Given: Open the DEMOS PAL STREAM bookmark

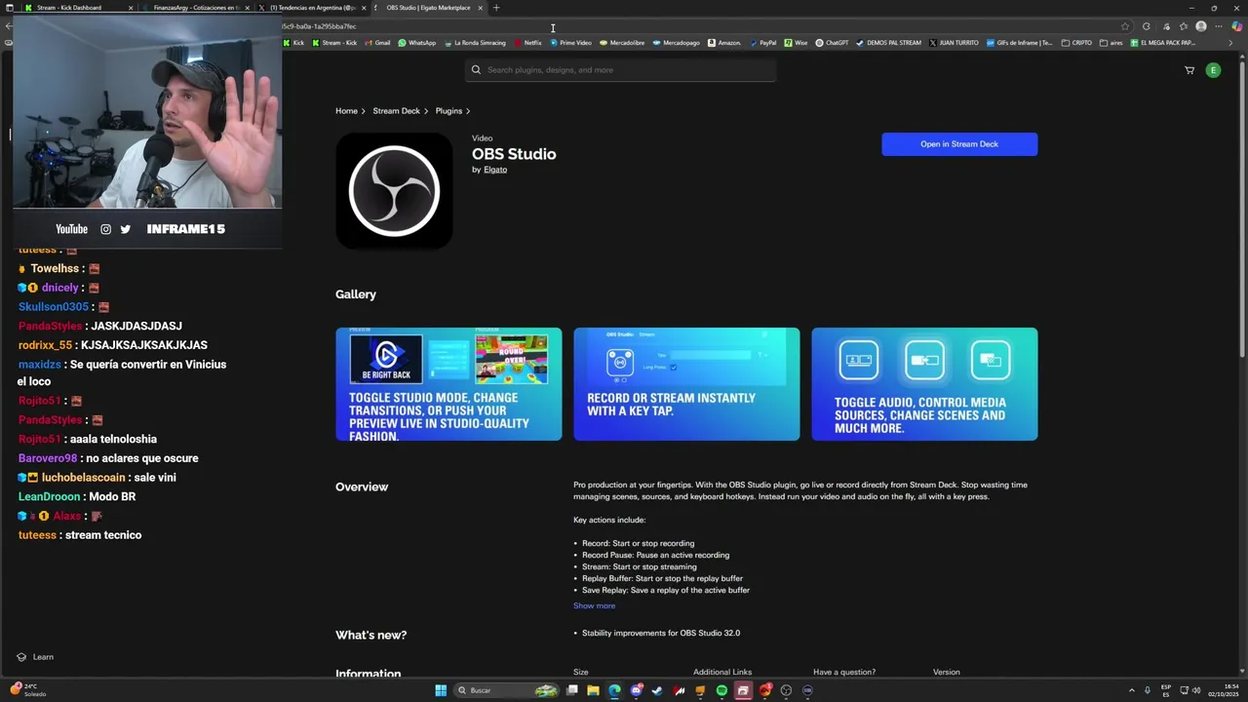Looking at the screenshot, I should (x=888, y=43).
